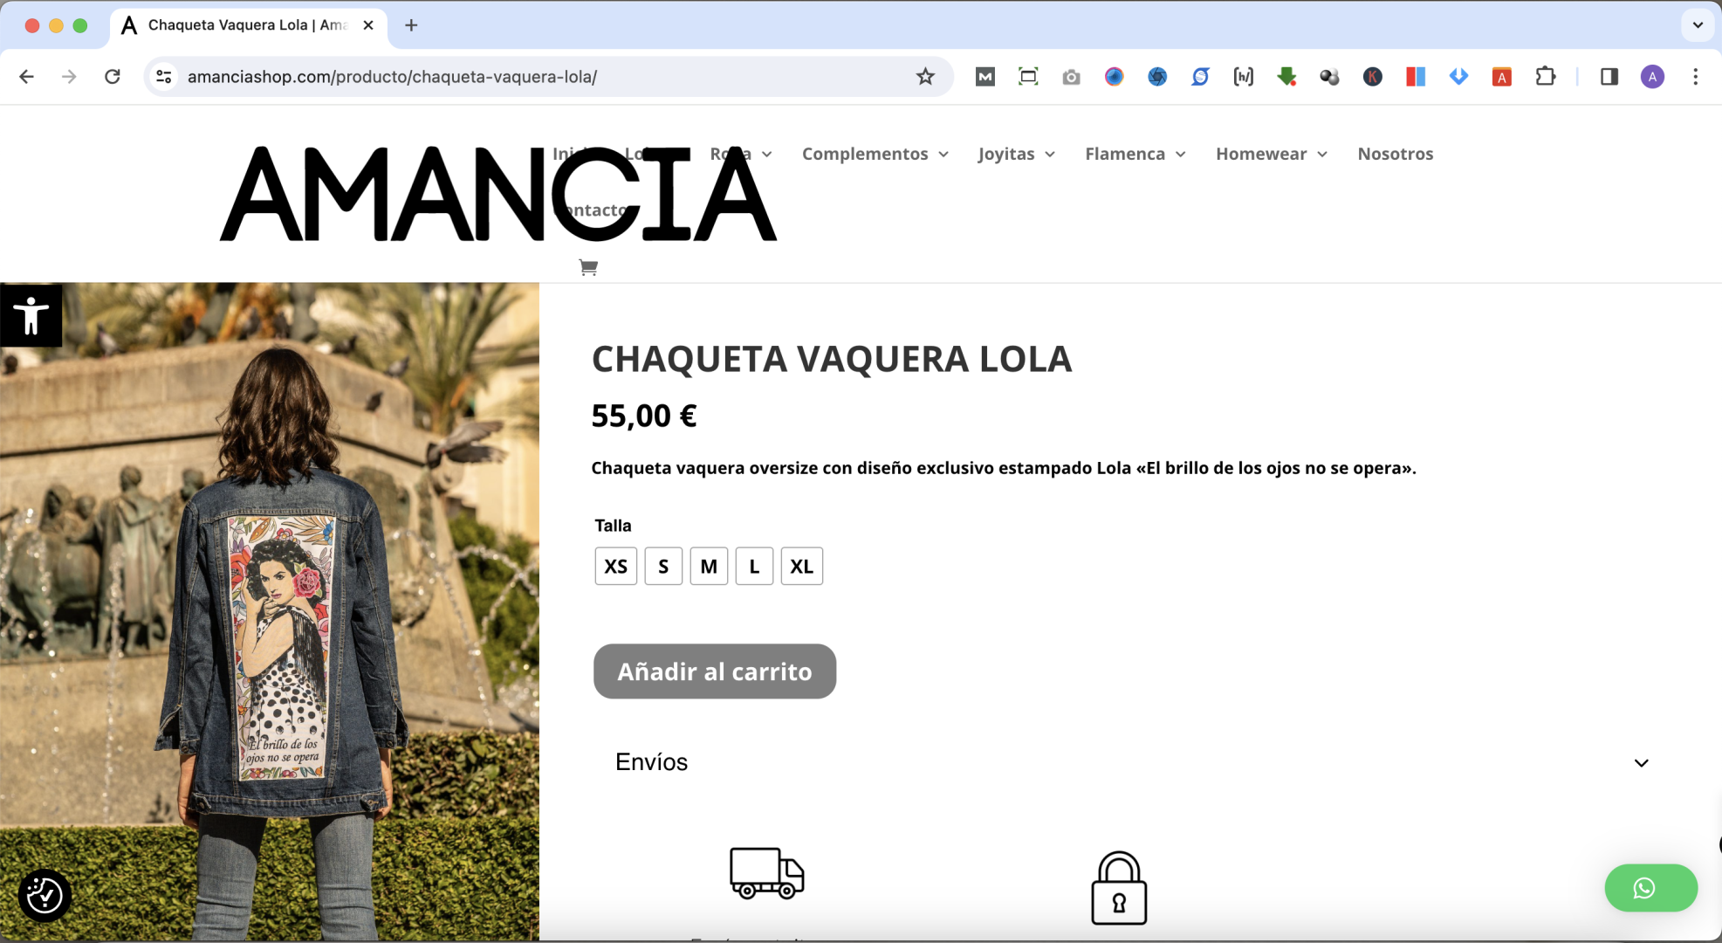
Task: Open the shopping cart icon
Action: tap(588, 267)
